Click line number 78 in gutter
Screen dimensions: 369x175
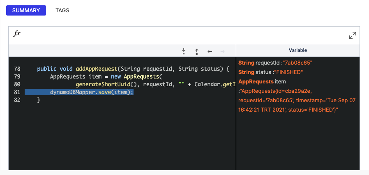[x=17, y=69]
